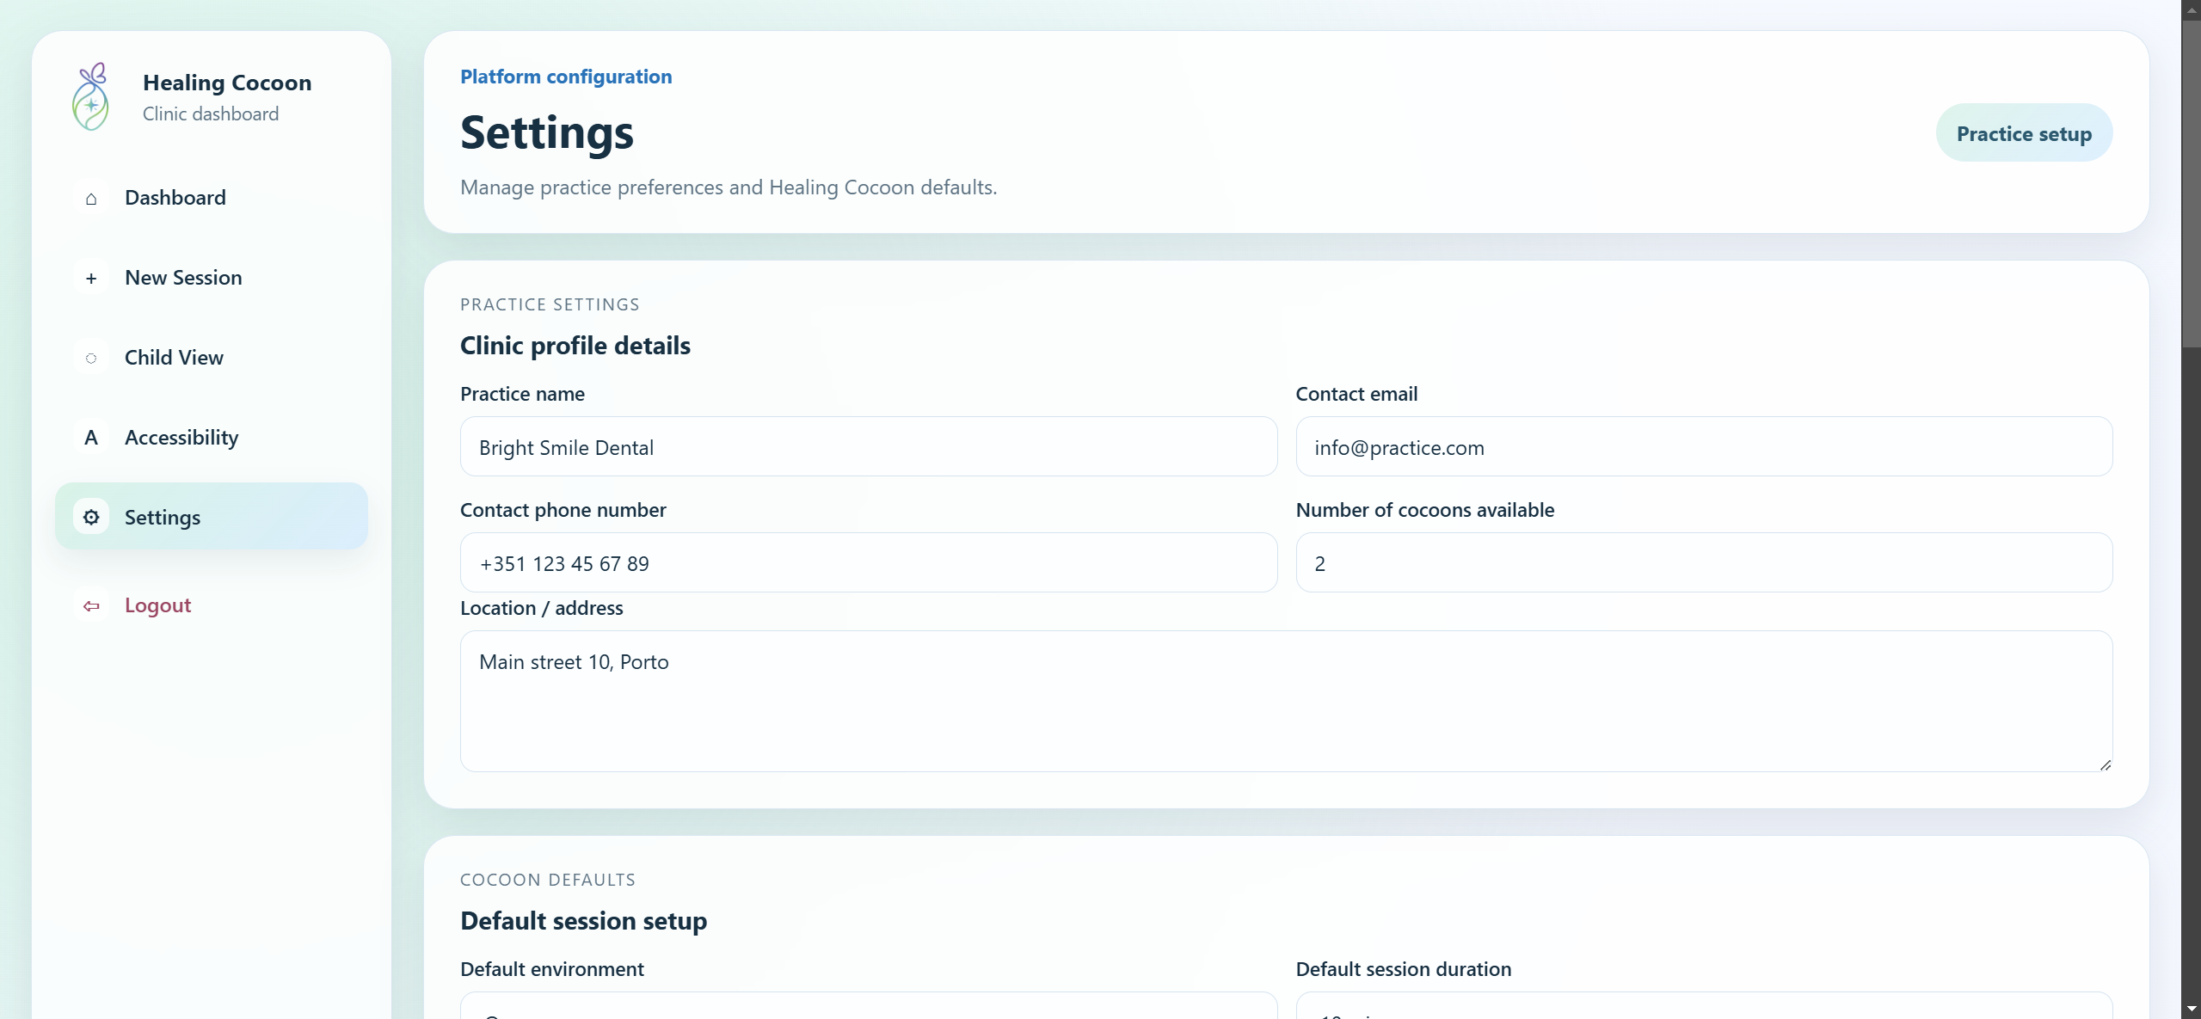2201x1019 pixels.
Task: Open the New Session menu item
Action: point(183,278)
